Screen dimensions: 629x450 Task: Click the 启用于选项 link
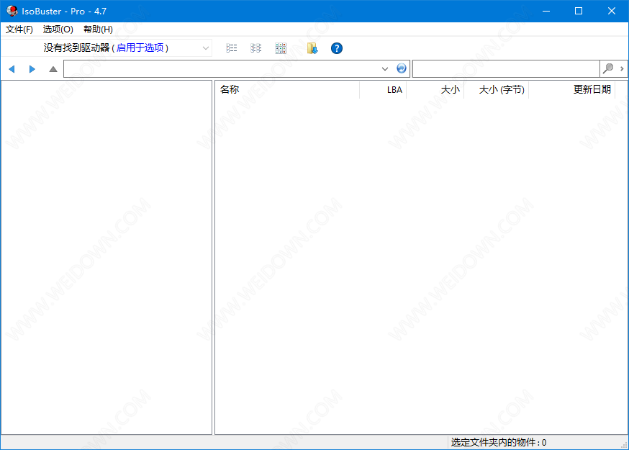[140, 48]
